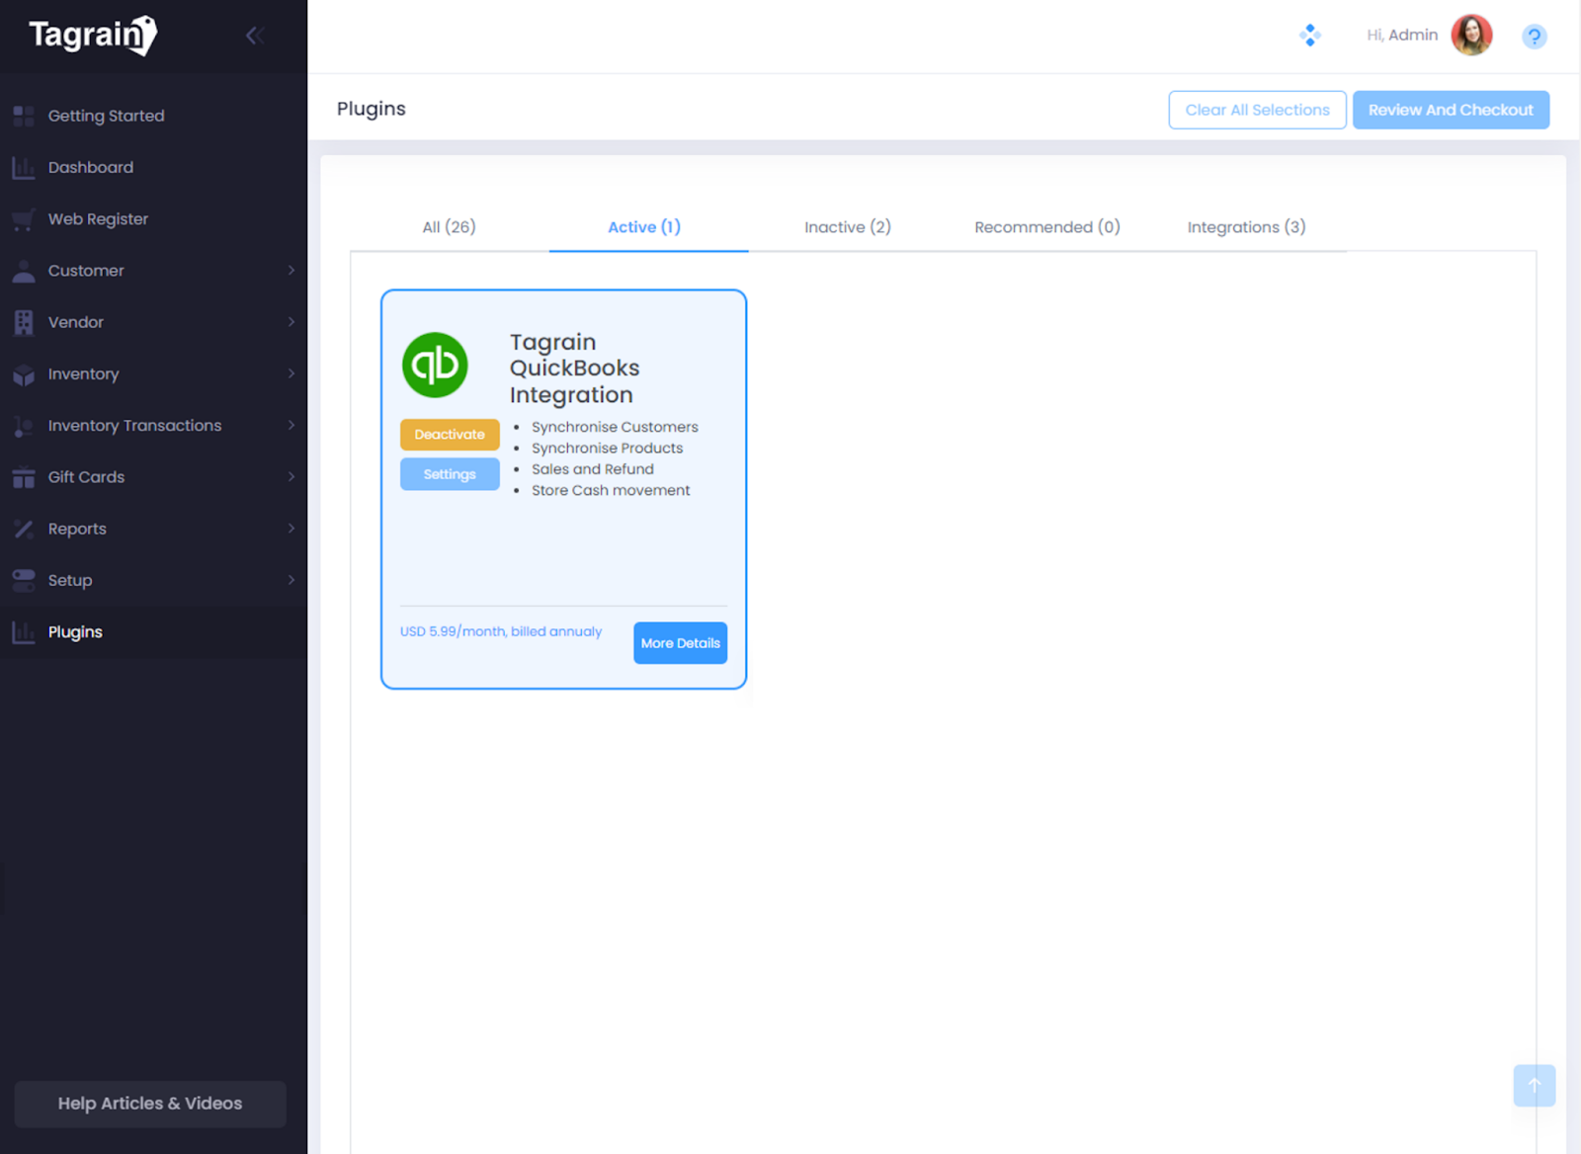Go to Dashboard in sidebar

[90, 168]
